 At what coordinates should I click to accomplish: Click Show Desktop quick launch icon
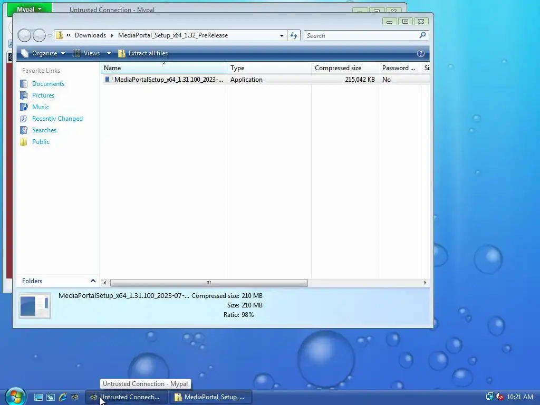[x=38, y=397]
